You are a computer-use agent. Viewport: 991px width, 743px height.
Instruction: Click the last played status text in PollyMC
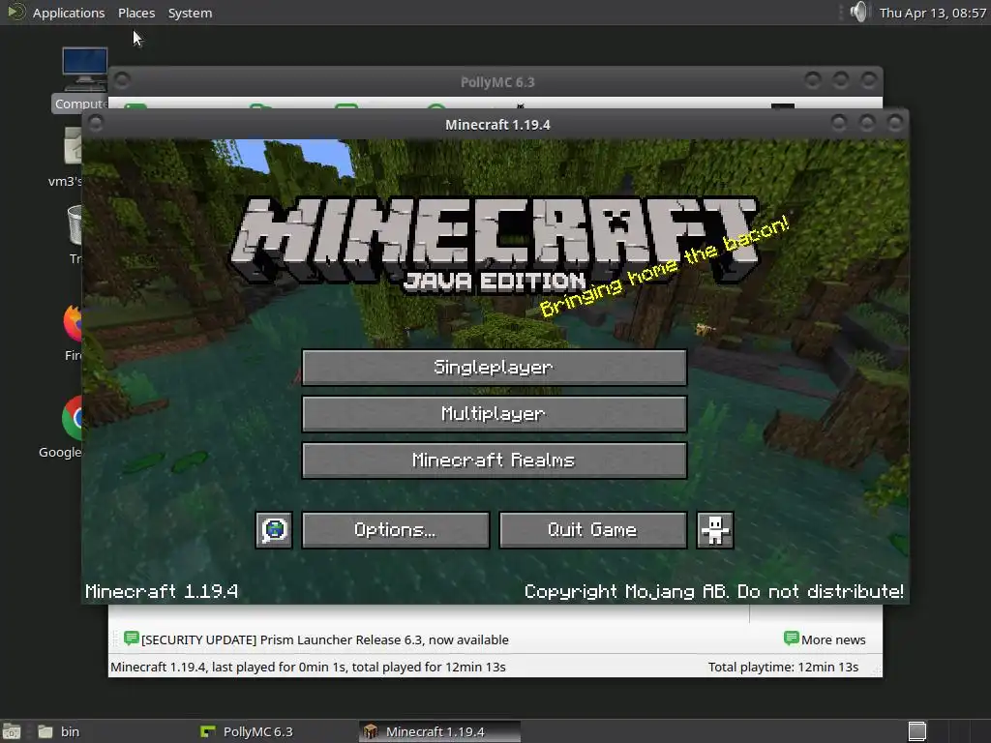point(308,667)
